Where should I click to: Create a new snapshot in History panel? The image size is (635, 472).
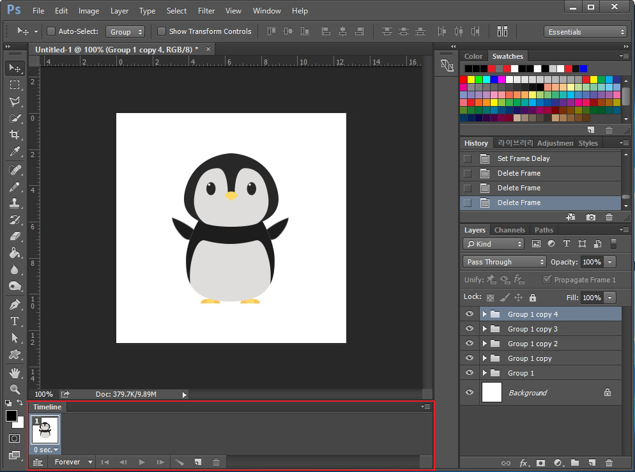pos(591,217)
